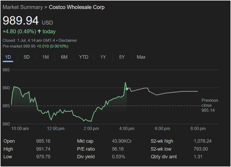Click the High value 991.74

pyautogui.click(x=43, y=149)
